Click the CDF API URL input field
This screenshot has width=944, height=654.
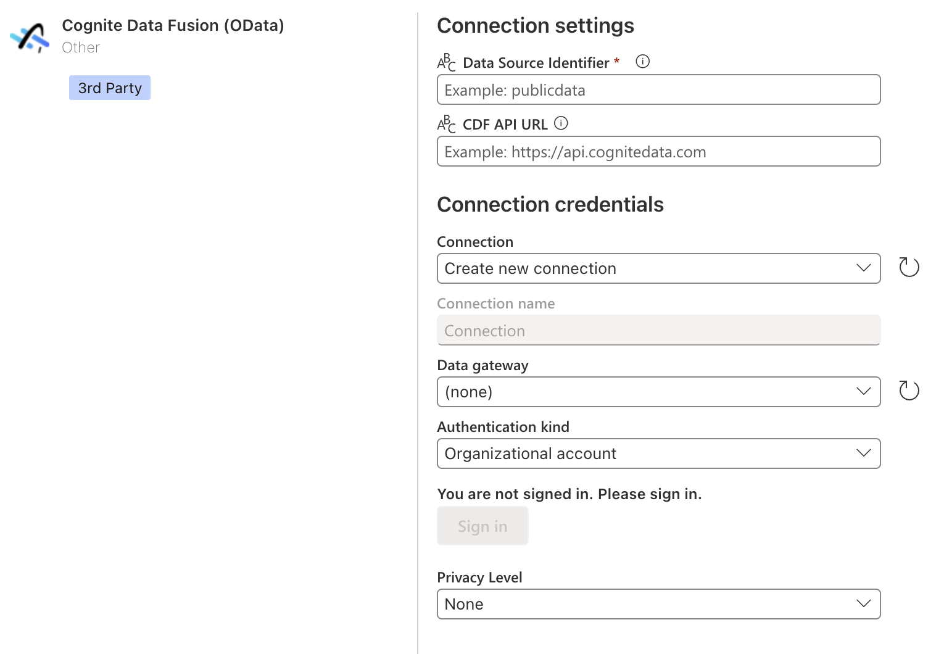tap(658, 151)
